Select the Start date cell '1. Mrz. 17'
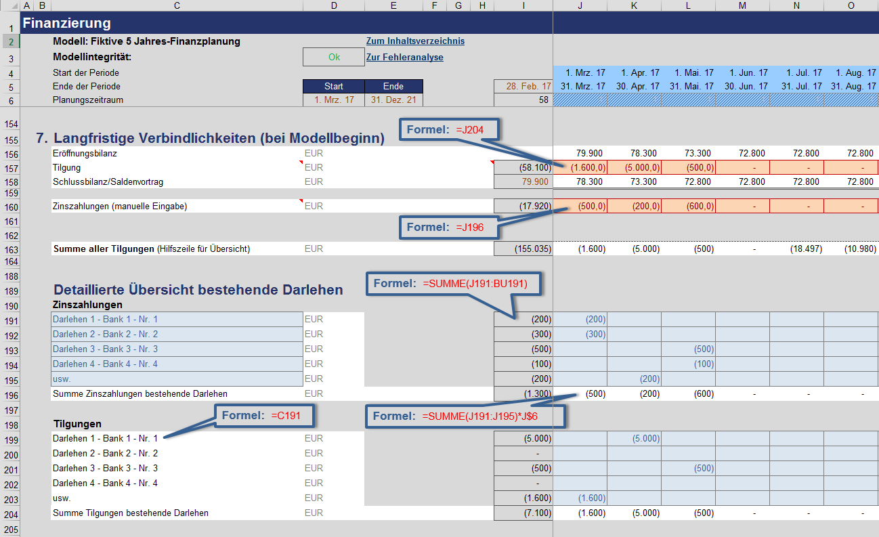 click(334, 100)
